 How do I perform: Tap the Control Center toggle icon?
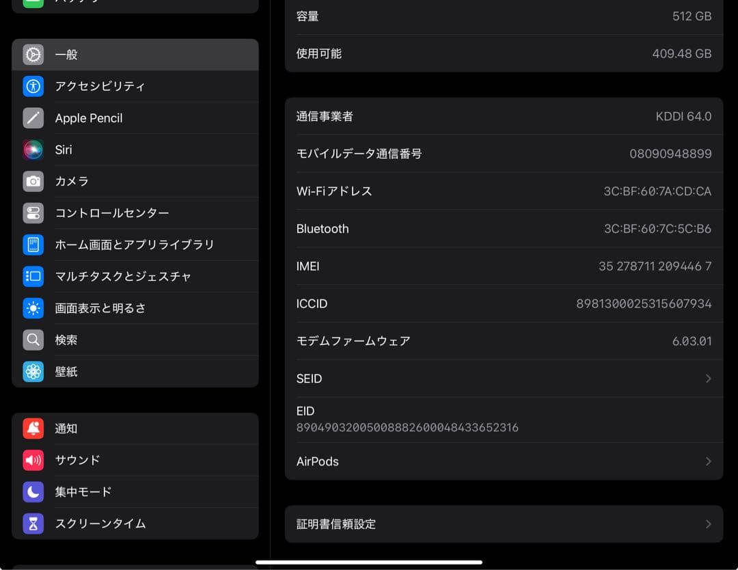[33, 213]
